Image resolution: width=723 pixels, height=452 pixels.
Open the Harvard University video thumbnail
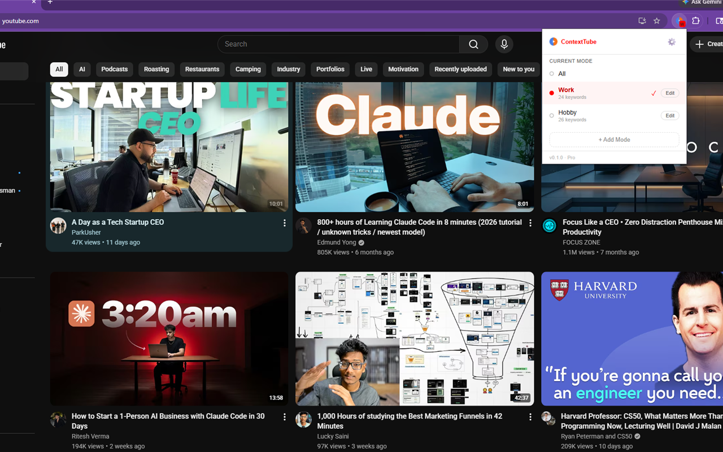pos(632,338)
